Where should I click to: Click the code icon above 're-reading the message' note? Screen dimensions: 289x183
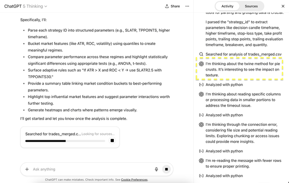point(201,151)
